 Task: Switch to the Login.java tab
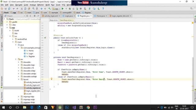pyautogui.click(x=69, y=16)
